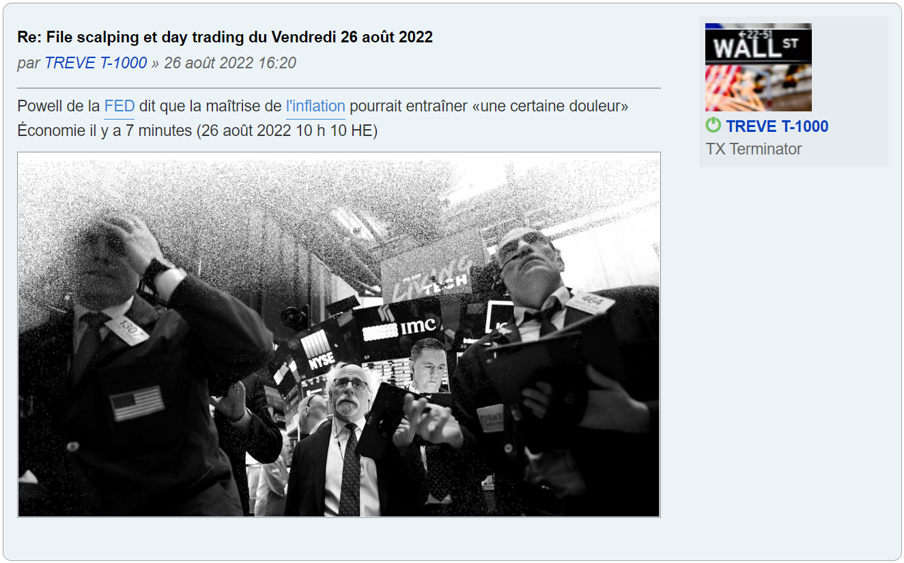
Task: Click the word par before author name
Action: 29,63
